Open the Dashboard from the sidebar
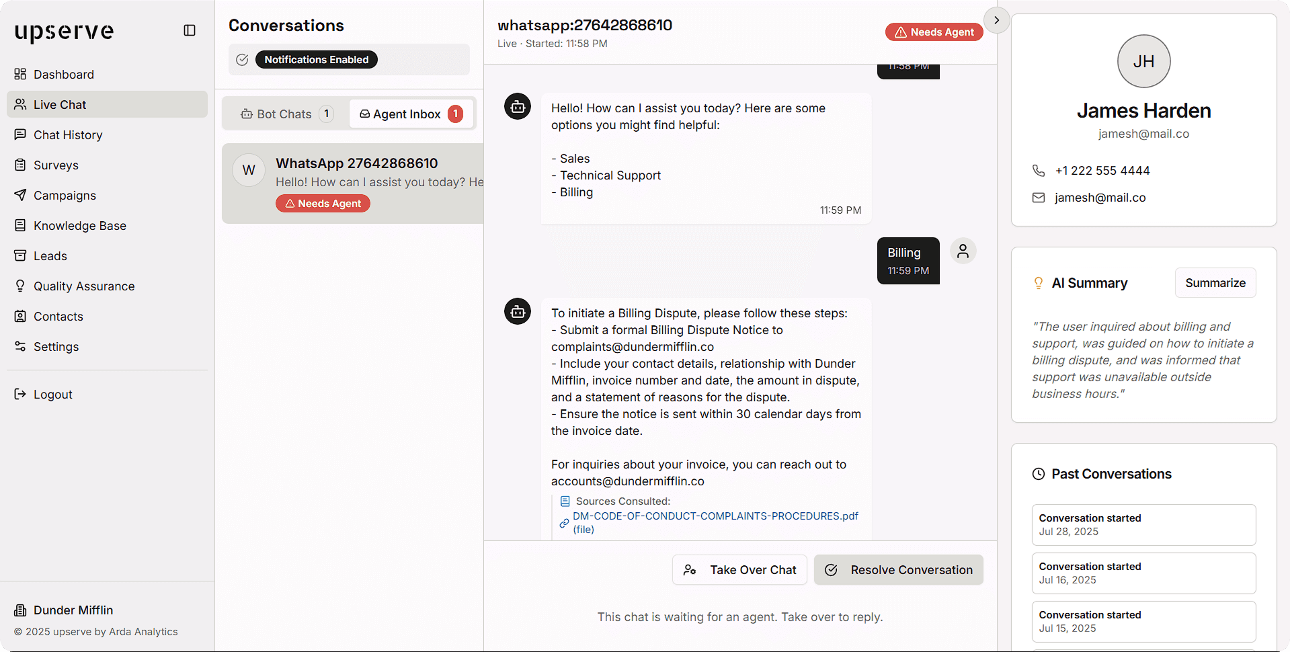Screen dimensions: 1290x652 coord(64,74)
